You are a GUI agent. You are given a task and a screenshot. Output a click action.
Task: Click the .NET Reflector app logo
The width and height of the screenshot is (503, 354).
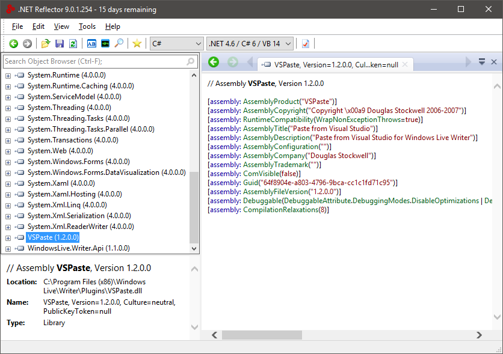[10, 9]
